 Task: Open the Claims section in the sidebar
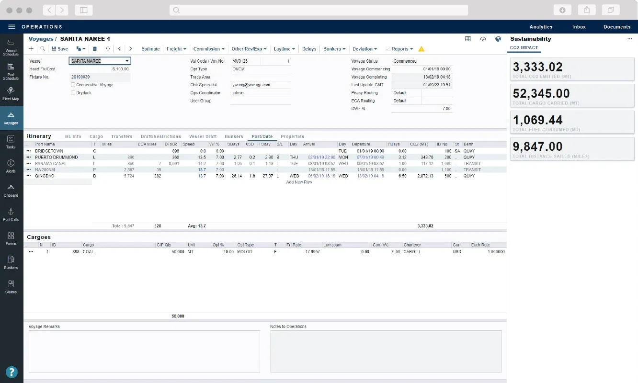tap(11, 286)
